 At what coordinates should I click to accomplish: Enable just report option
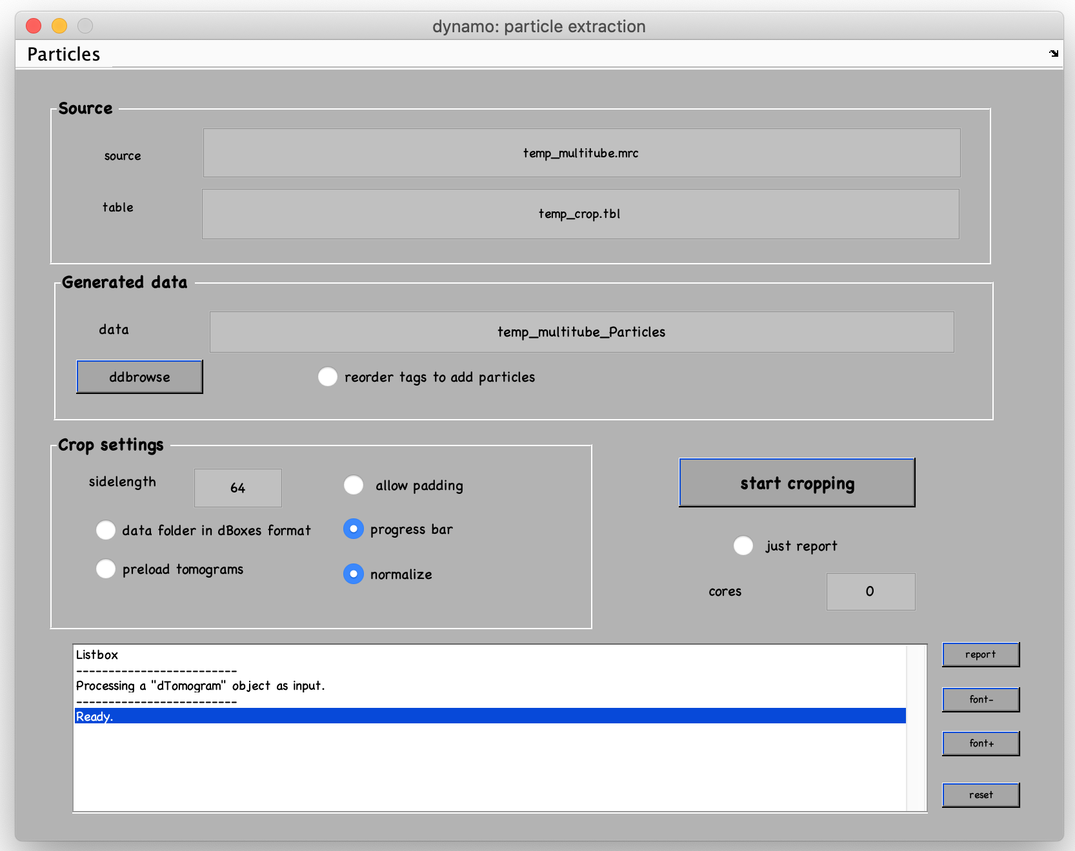[743, 545]
